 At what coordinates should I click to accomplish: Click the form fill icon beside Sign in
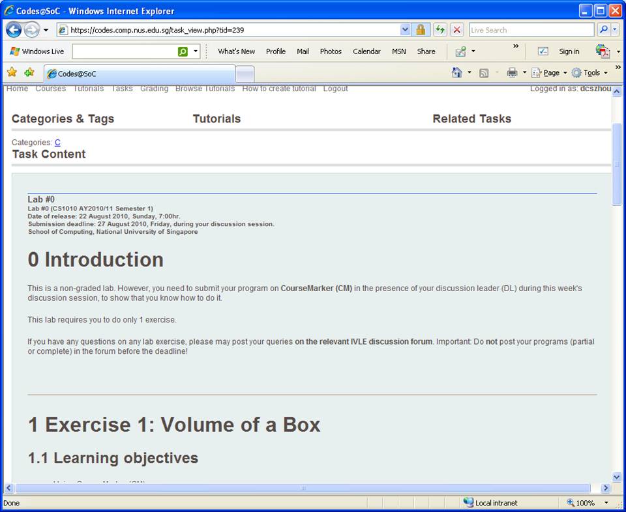543,51
